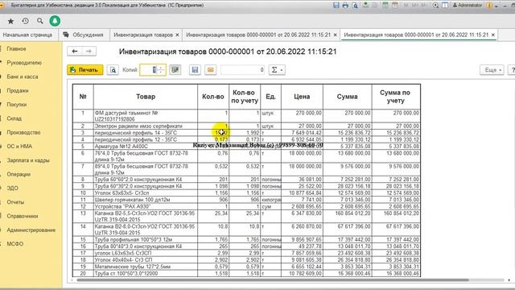Open the Покупки section
The image size is (515, 290).
17,105
